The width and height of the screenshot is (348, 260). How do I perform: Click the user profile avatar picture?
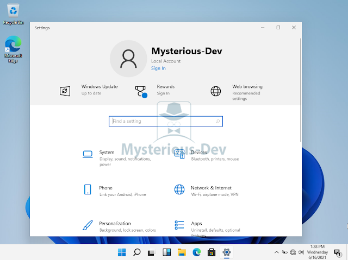point(128,59)
